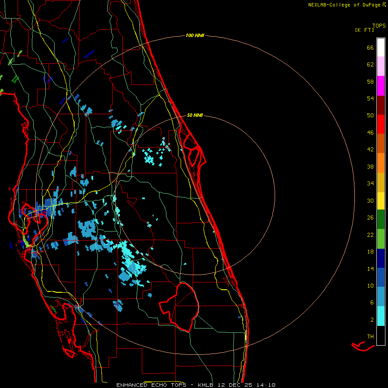Select the light green 22 kft legend swatch

pyautogui.click(x=381, y=239)
